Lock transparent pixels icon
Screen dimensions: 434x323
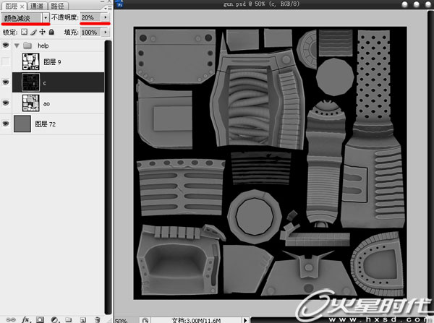click(x=24, y=32)
